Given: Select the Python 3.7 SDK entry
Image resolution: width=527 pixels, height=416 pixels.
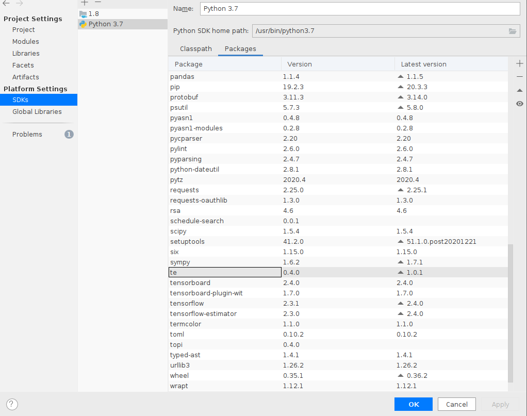Looking at the screenshot, I should coord(123,24).
